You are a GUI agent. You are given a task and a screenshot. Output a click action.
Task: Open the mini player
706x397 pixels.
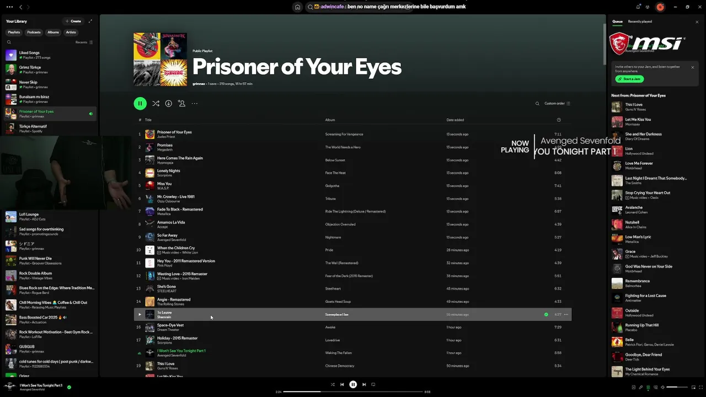[x=692, y=387]
